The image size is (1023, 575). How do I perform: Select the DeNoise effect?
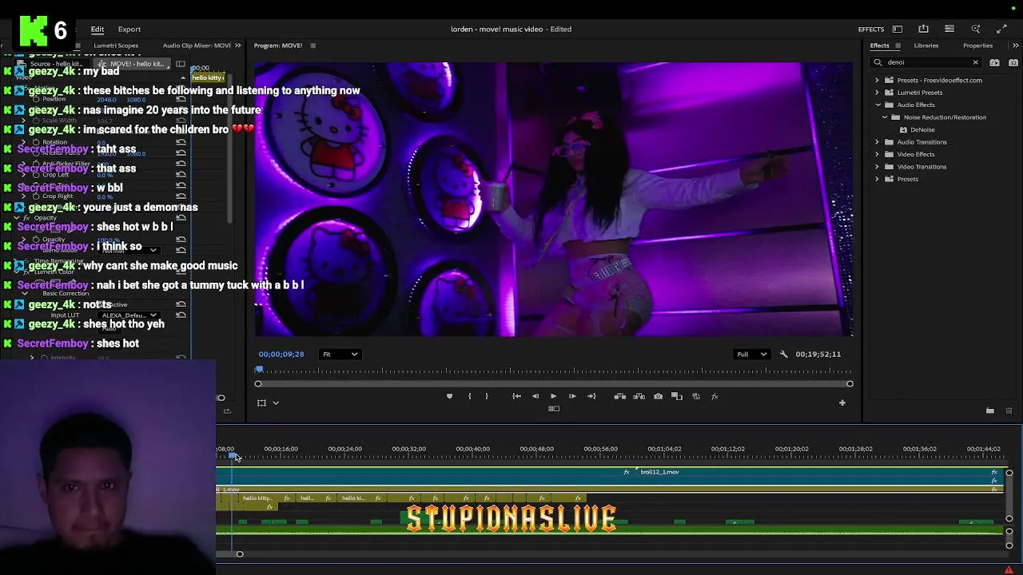tap(921, 129)
